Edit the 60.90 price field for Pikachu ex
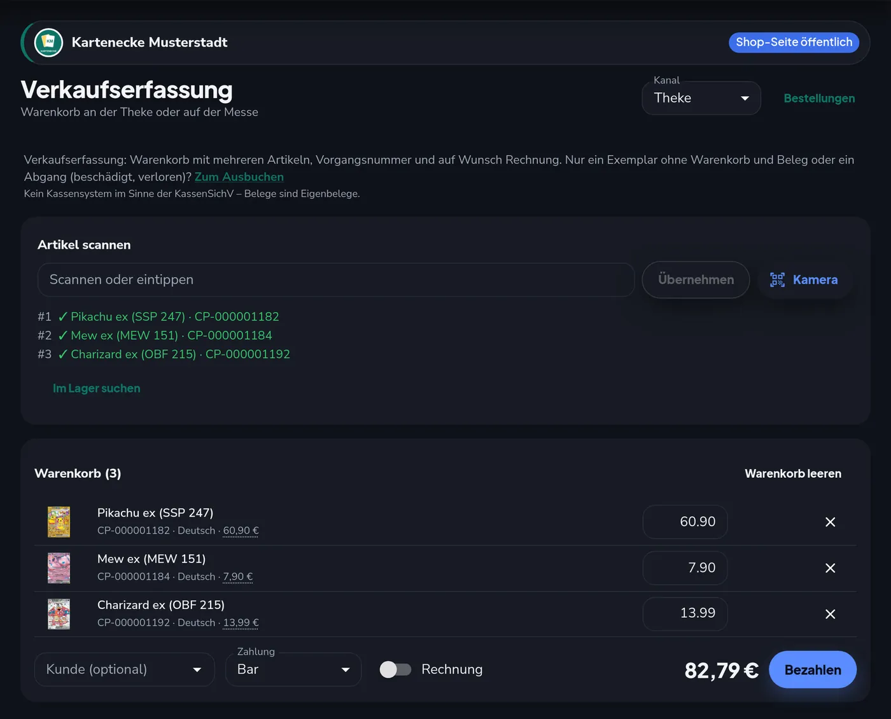This screenshot has width=891, height=719. coord(685,522)
